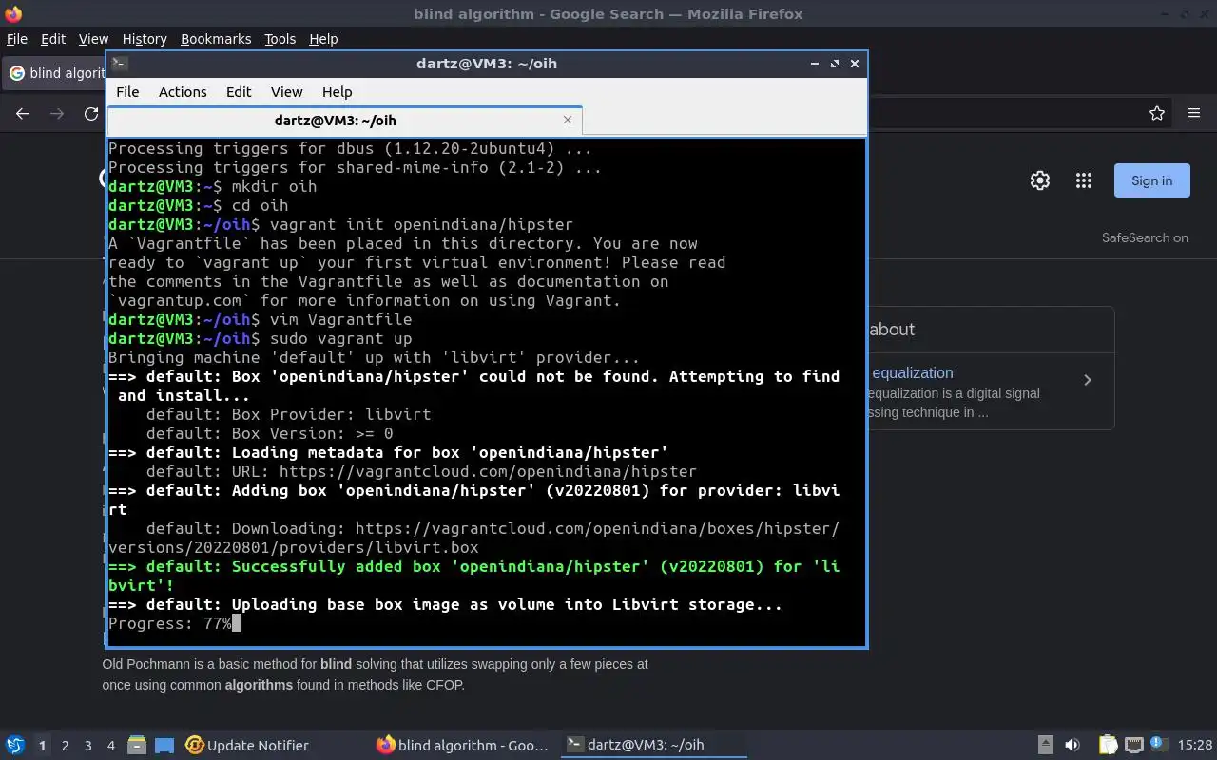Open the terminal Actions menu
1217x760 pixels.
(x=183, y=92)
